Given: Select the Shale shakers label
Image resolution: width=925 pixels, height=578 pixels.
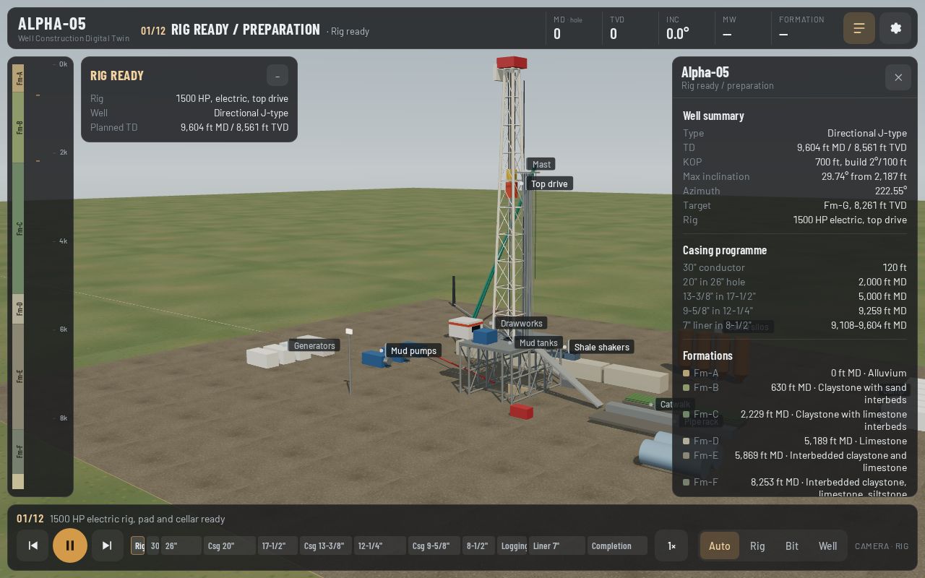Looking at the screenshot, I should pos(601,347).
